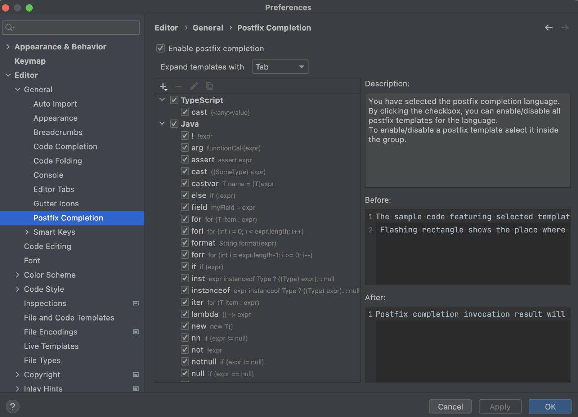This screenshot has height=417, width=578.
Task: Toggle Enable postfix completion checkbox
Action: (x=160, y=48)
